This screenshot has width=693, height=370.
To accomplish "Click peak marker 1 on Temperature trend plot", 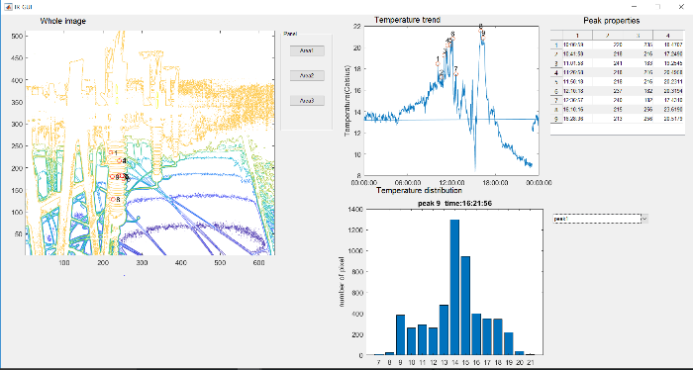I will [438, 64].
